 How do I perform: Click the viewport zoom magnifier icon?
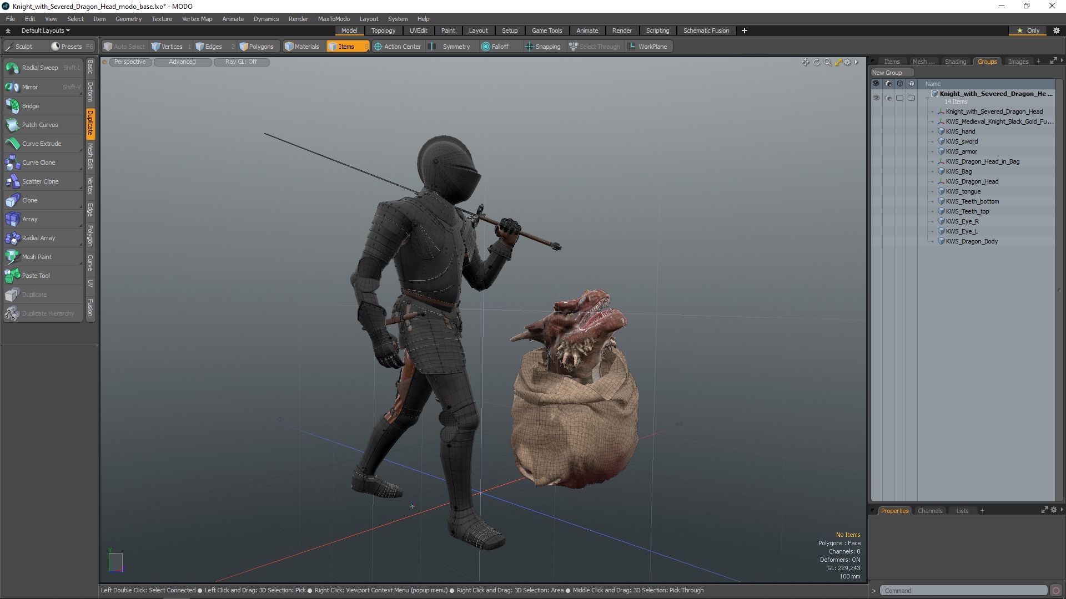[827, 62]
